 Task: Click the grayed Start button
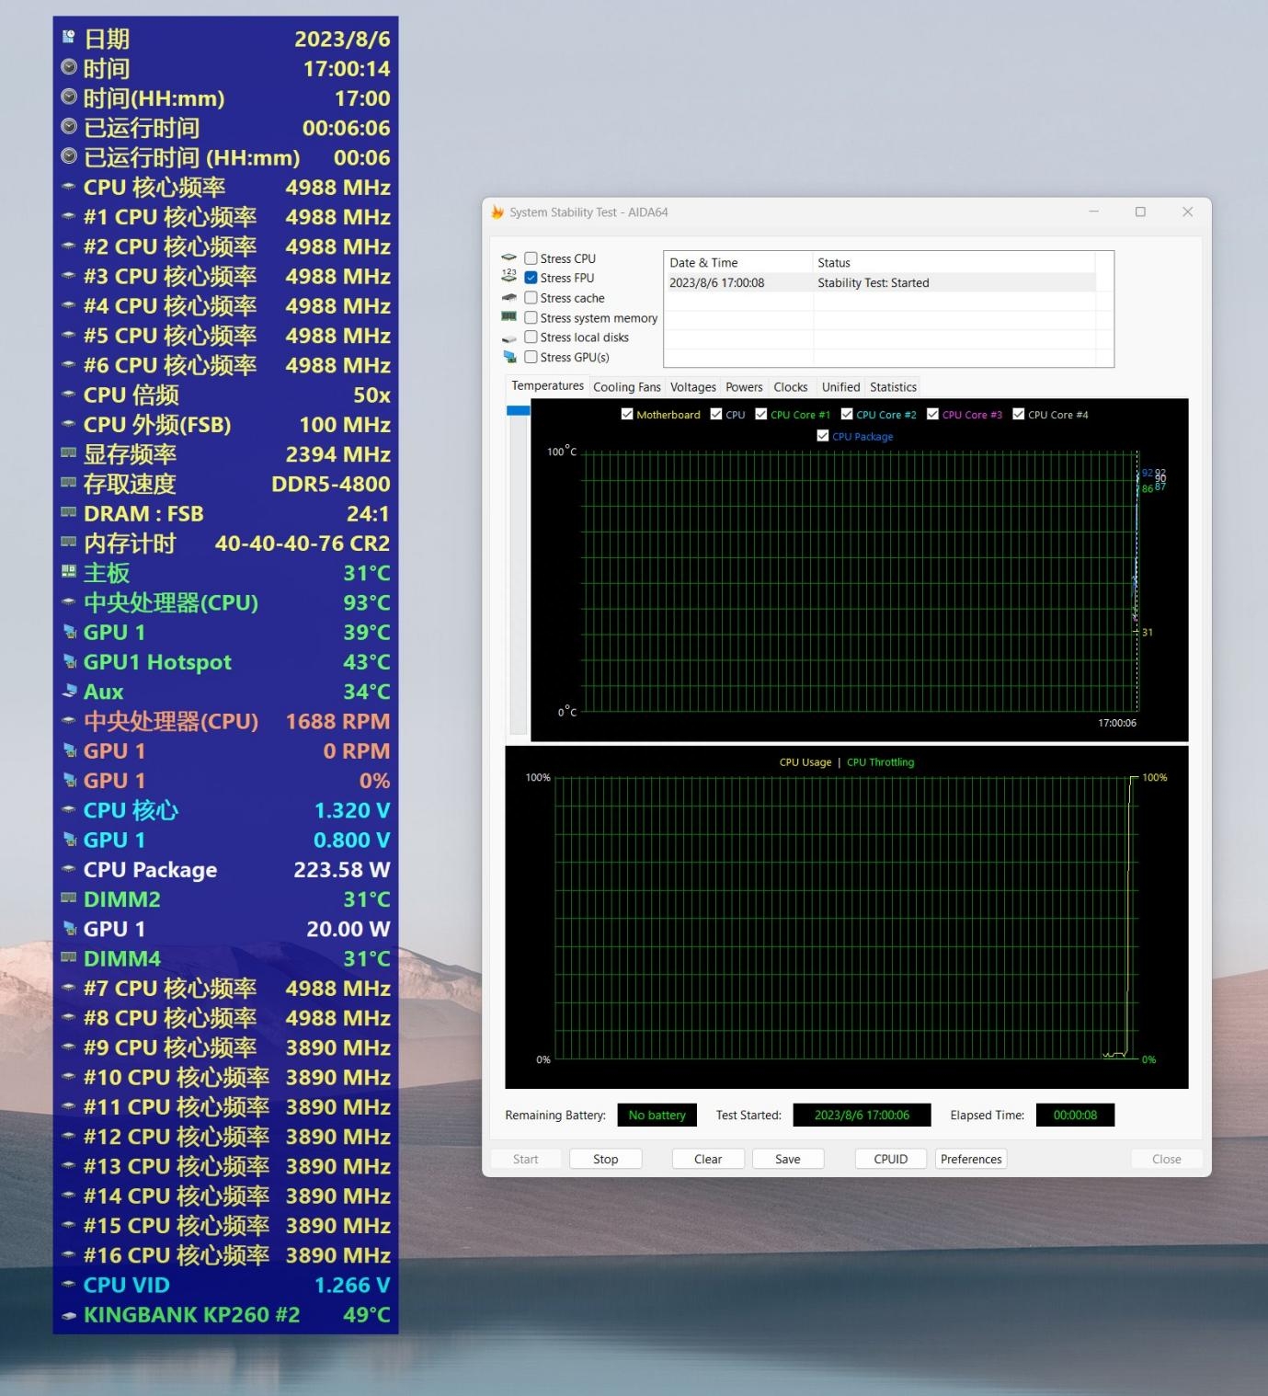[526, 1159]
